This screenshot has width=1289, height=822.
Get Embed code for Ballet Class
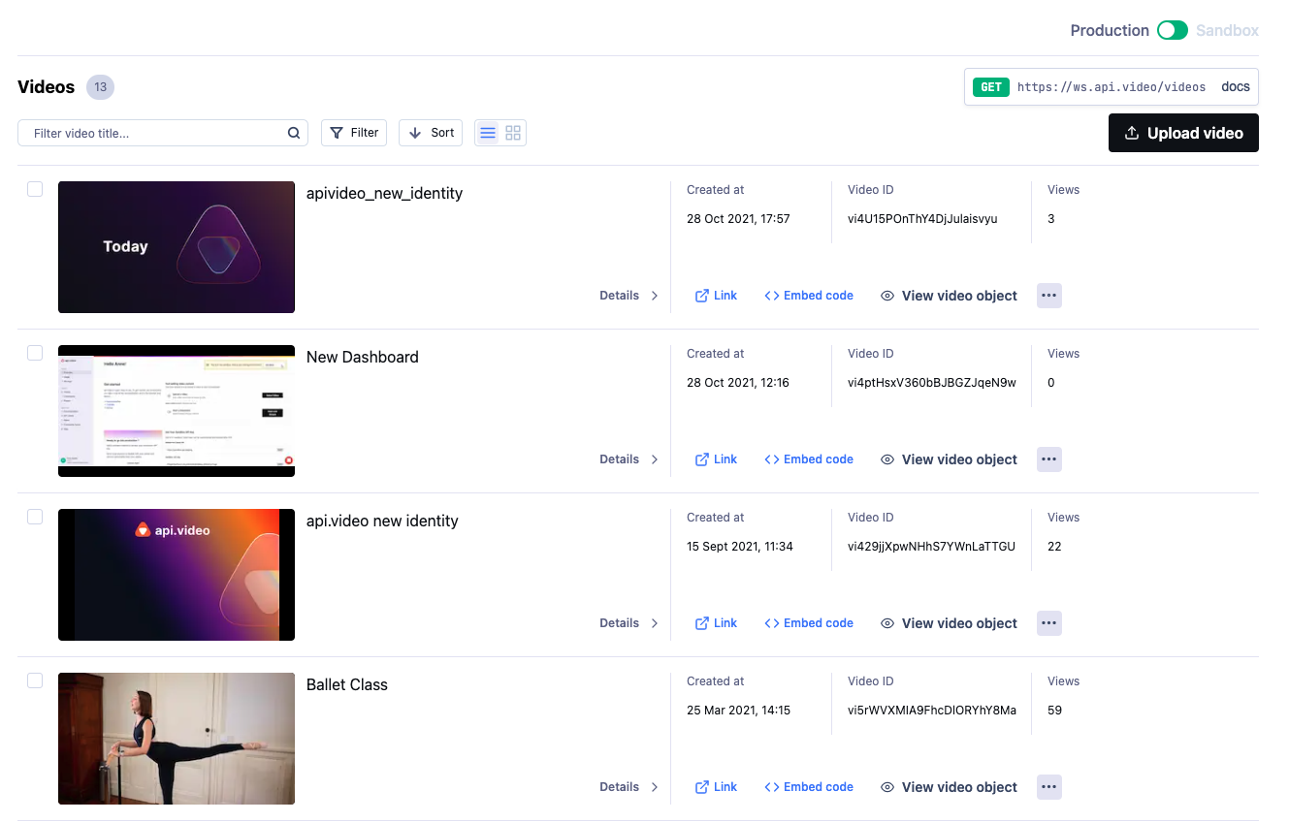click(x=809, y=787)
